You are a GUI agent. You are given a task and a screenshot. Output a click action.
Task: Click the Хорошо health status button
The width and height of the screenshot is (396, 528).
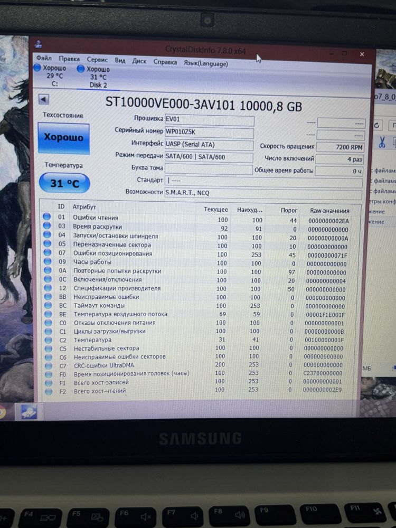64,138
